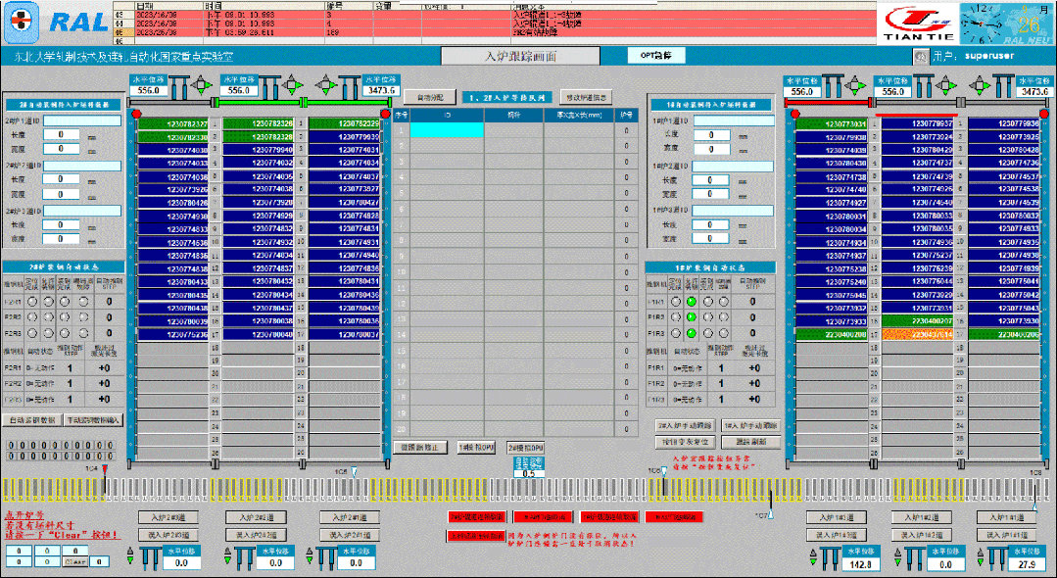Click green indicator lamp in F1R2 row
Screen dimensions: 1057x578
[691, 317]
